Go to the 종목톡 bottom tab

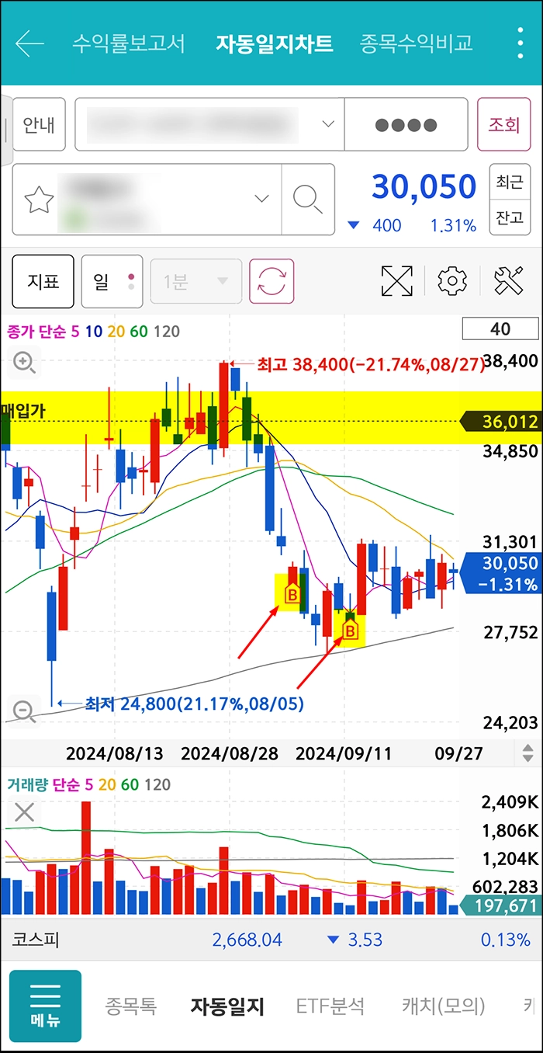pyautogui.click(x=130, y=1006)
